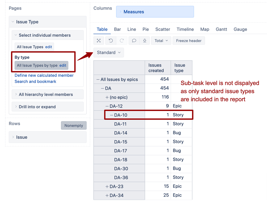Click the 116 value for (no epic)
The height and width of the screenshot is (208, 267).
pos(165,97)
